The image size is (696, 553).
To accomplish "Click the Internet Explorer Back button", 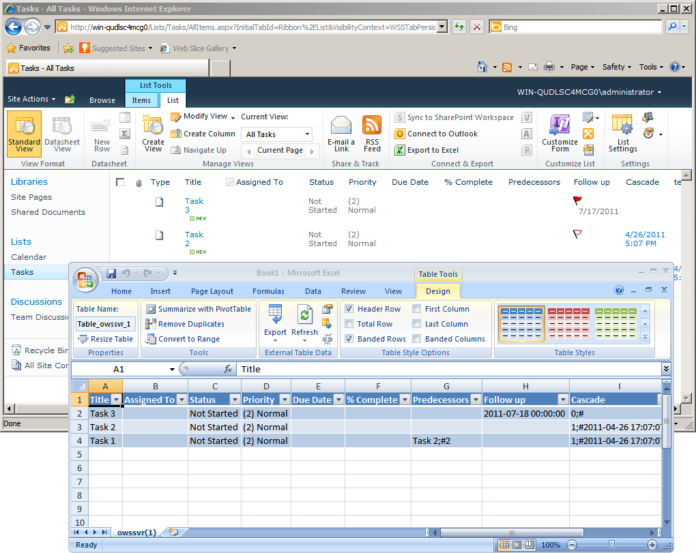I will point(14,27).
